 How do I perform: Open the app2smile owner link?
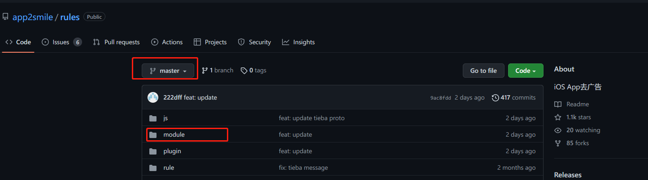click(x=33, y=17)
